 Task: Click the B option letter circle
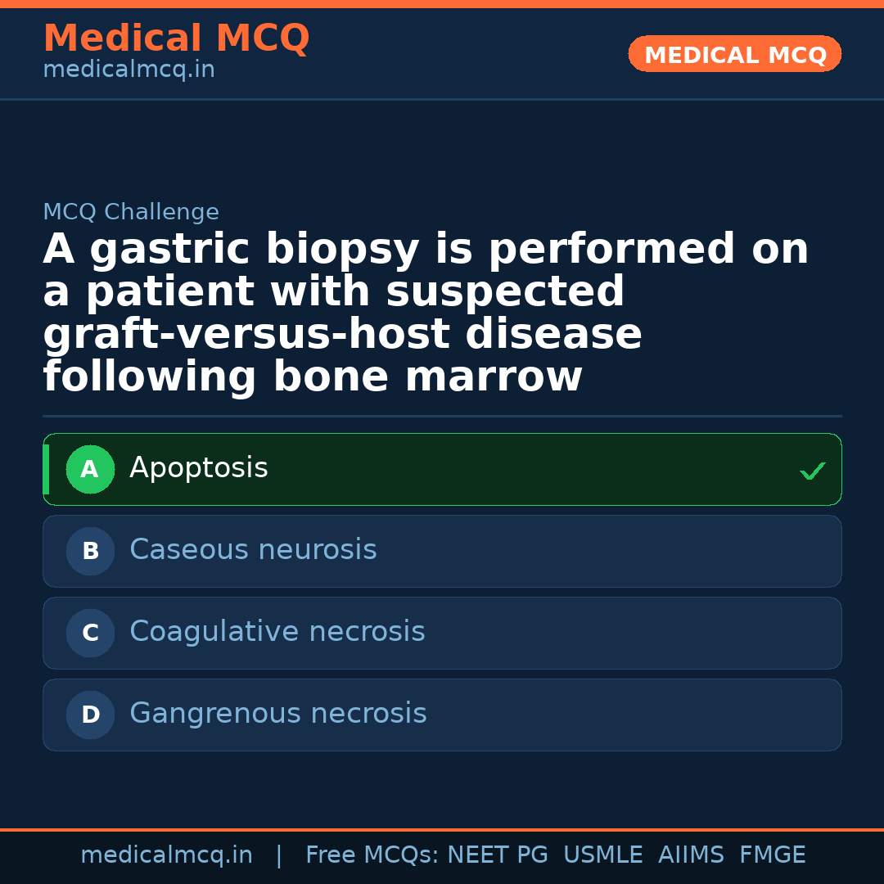[90, 552]
